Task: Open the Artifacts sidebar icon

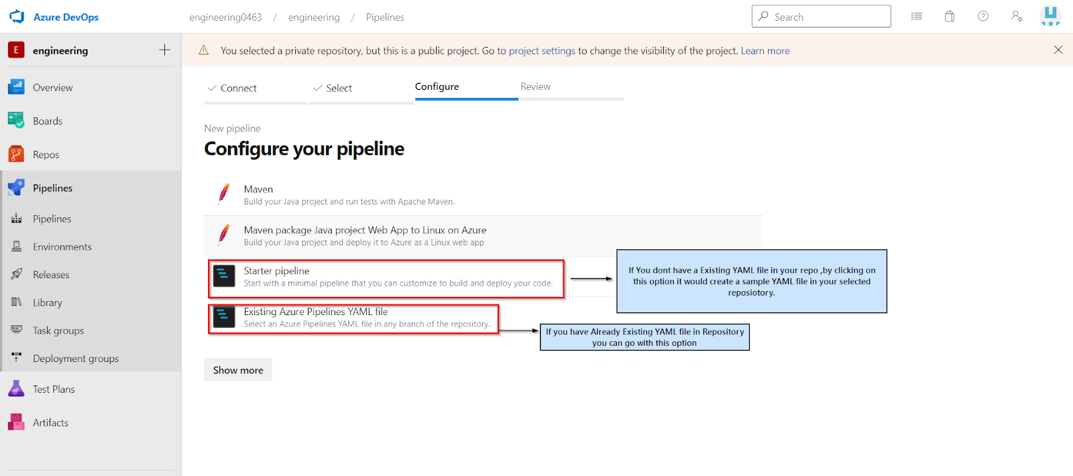Action: pyautogui.click(x=16, y=422)
